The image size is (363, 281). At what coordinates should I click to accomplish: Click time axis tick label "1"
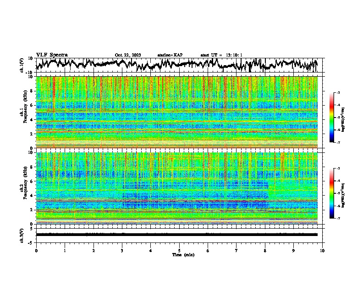click(65, 251)
